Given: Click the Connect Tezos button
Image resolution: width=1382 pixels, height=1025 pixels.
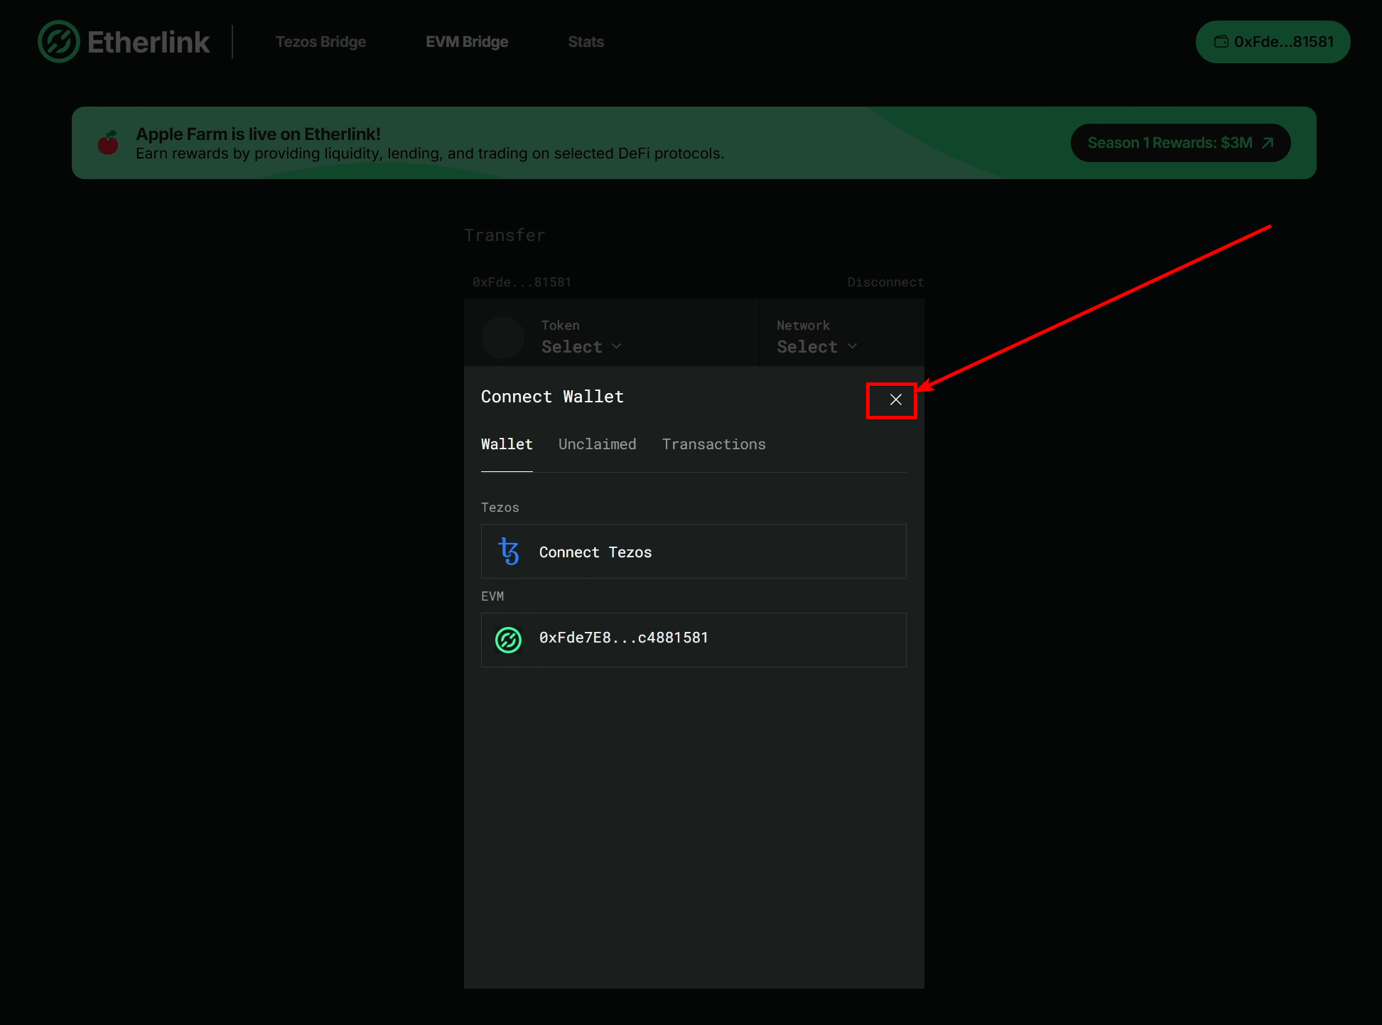Looking at the screenshot, I should [693, 552].
